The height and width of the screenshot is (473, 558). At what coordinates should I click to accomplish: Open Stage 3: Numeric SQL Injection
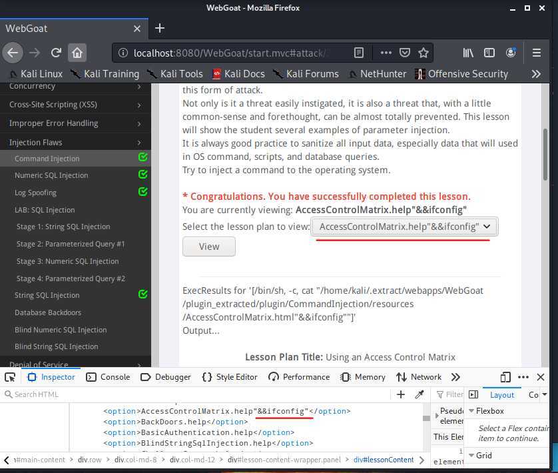68,261
